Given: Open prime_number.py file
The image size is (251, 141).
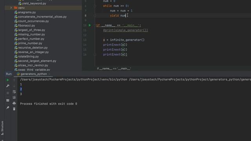Looking at the screenshot, I should tap(30, 43).
